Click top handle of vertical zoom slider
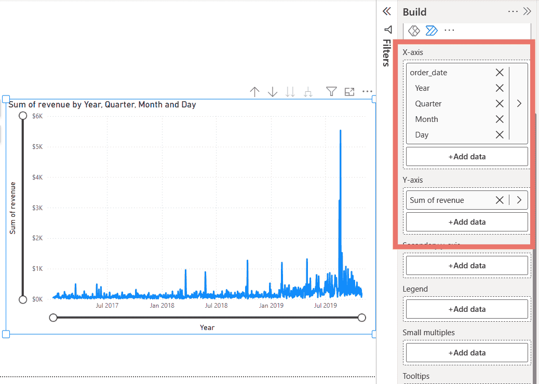This screenshot has width=539, height=384. (x=23, y=115)
